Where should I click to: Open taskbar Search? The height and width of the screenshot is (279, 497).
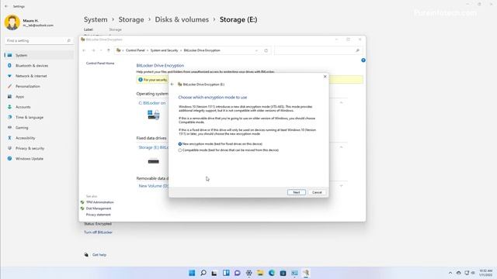(x=203, y=273)
